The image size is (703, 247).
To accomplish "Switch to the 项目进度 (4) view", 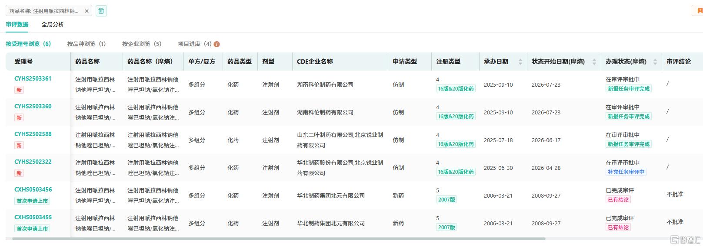I will (x=195, y=44).
